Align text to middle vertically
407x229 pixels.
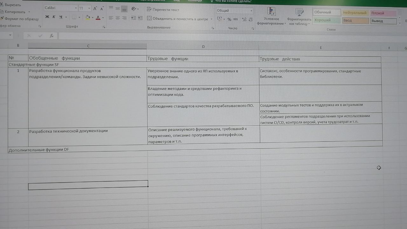(117, 8)
